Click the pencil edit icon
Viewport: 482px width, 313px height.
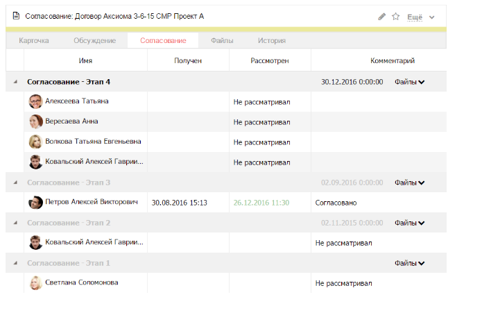click(x=381, y=17)
